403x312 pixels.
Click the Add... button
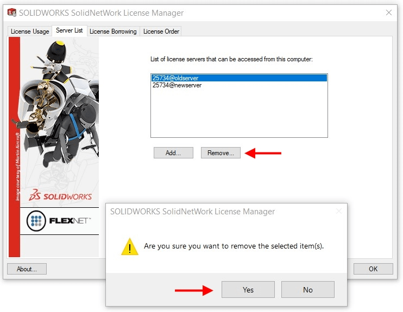point(173,153)
